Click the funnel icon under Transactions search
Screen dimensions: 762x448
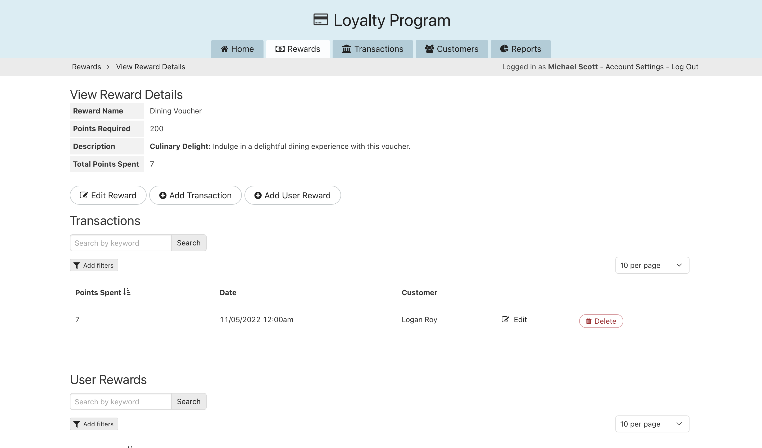(x=77, y=266)
